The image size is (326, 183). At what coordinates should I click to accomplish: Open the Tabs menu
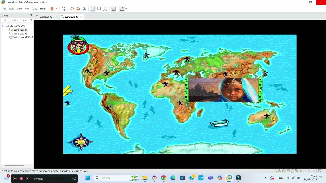34,9
